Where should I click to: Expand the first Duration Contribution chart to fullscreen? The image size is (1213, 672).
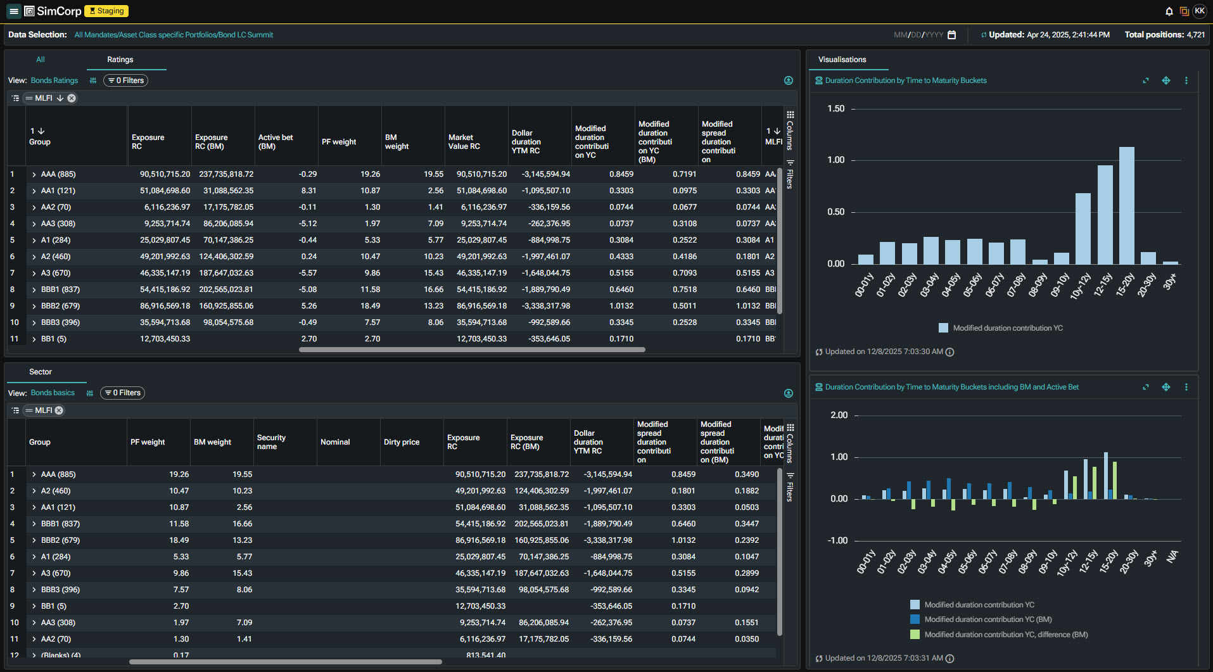(x=1145, y=80)
